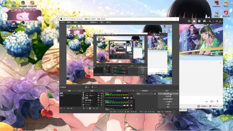Screen dimensions: 233x131
Task: Remove the selected source with the minus icon
Action: [87, 108]
